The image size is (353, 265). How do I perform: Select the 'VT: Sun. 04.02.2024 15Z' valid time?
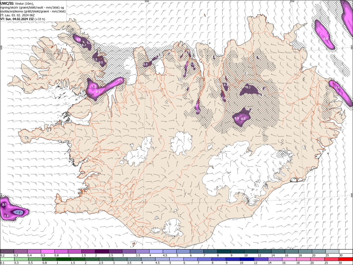tap(17, 19)
